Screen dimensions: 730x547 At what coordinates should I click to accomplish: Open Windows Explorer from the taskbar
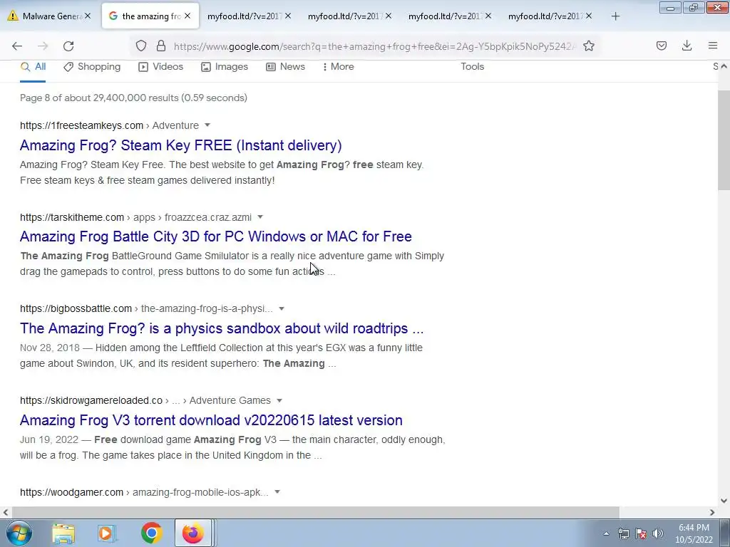point(63,533)
